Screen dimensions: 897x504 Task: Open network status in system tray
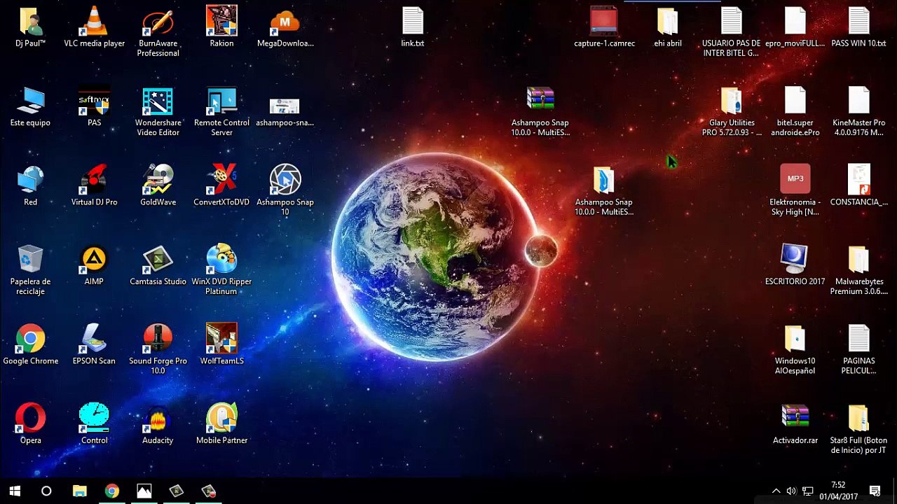click(807, 491)
